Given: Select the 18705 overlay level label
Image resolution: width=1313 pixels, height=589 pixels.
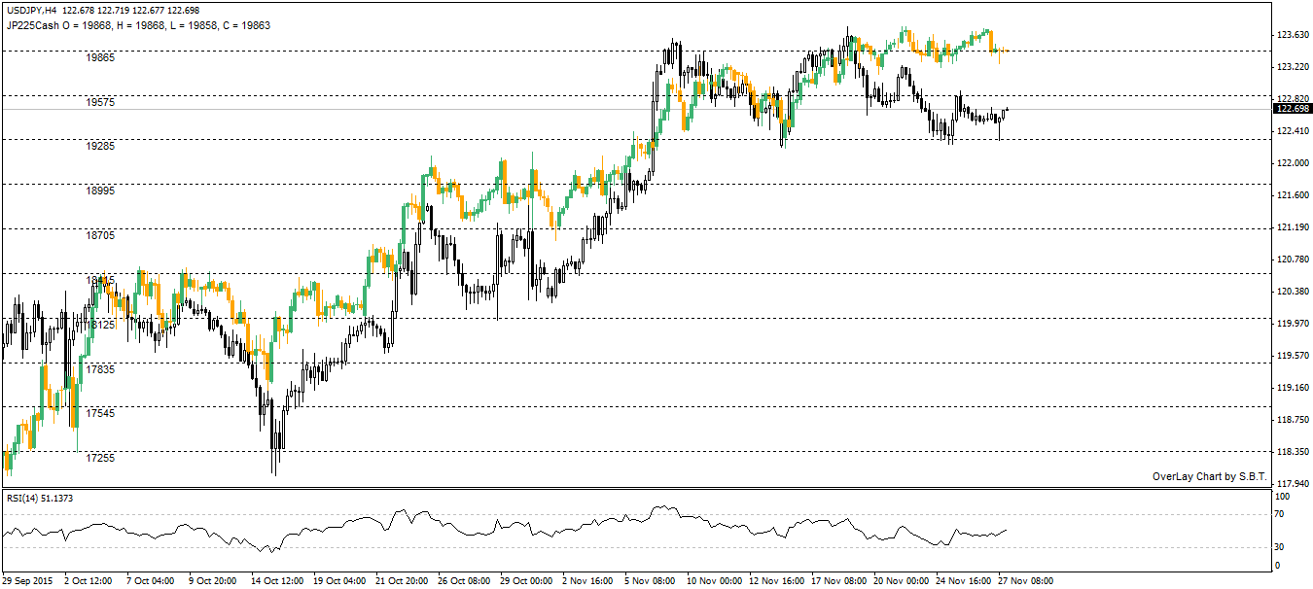Looking at the screenshot, I should [x=101, y=235].
